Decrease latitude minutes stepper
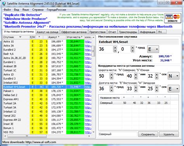 point(136,78)
